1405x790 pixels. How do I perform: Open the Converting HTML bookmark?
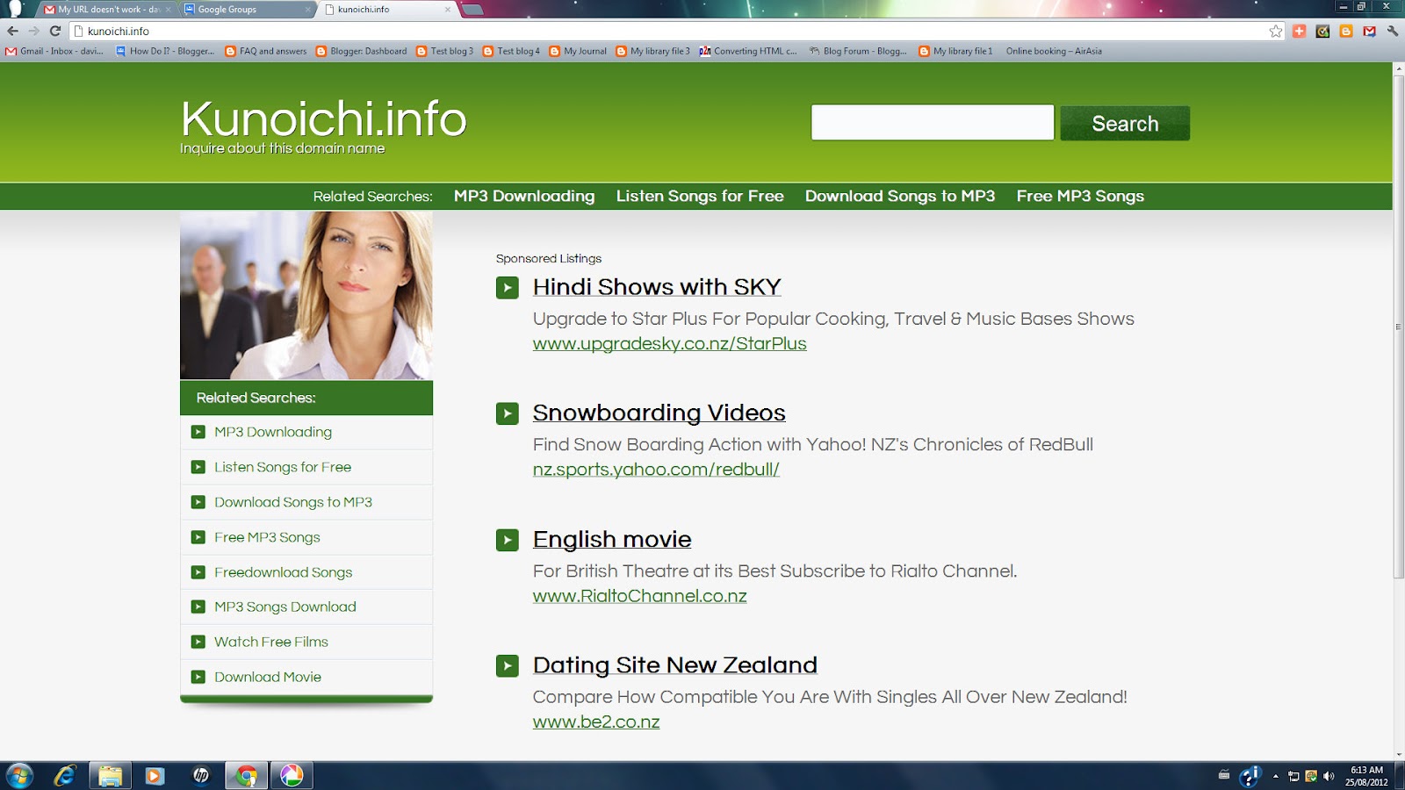[x=748, y=51]
